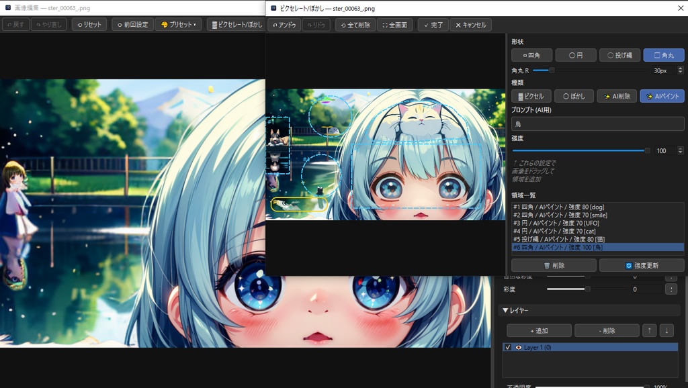Select the 投げ縄 lasso shape
This screenshot has height=388, width=688.
pyautogui.click(x=619, y=55)
